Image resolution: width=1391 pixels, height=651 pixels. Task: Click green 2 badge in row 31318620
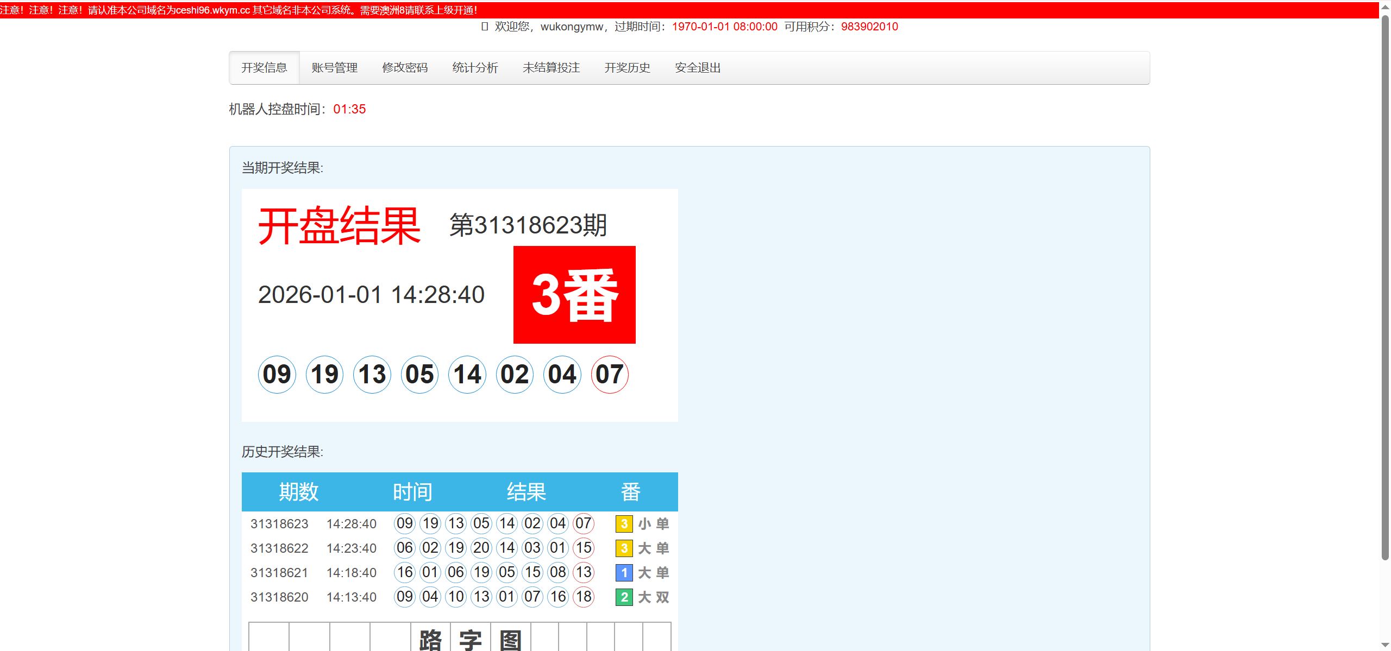pos(624,597)
